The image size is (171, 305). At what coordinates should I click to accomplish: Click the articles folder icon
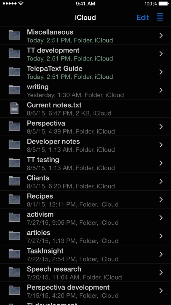click(x=14, y=236)
